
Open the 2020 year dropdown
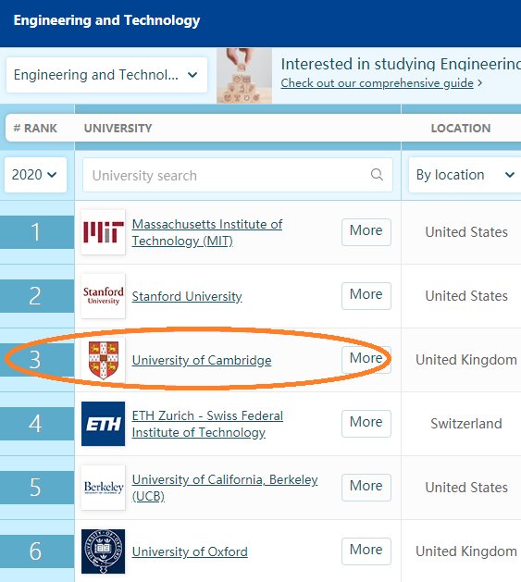point(35,175)
